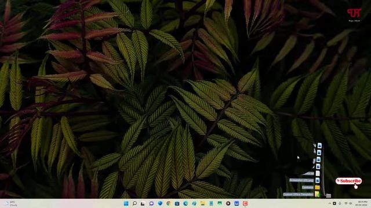Show hidden system tray icons chevron
This screenshot has width=371, height=208.
coord(330,203)
